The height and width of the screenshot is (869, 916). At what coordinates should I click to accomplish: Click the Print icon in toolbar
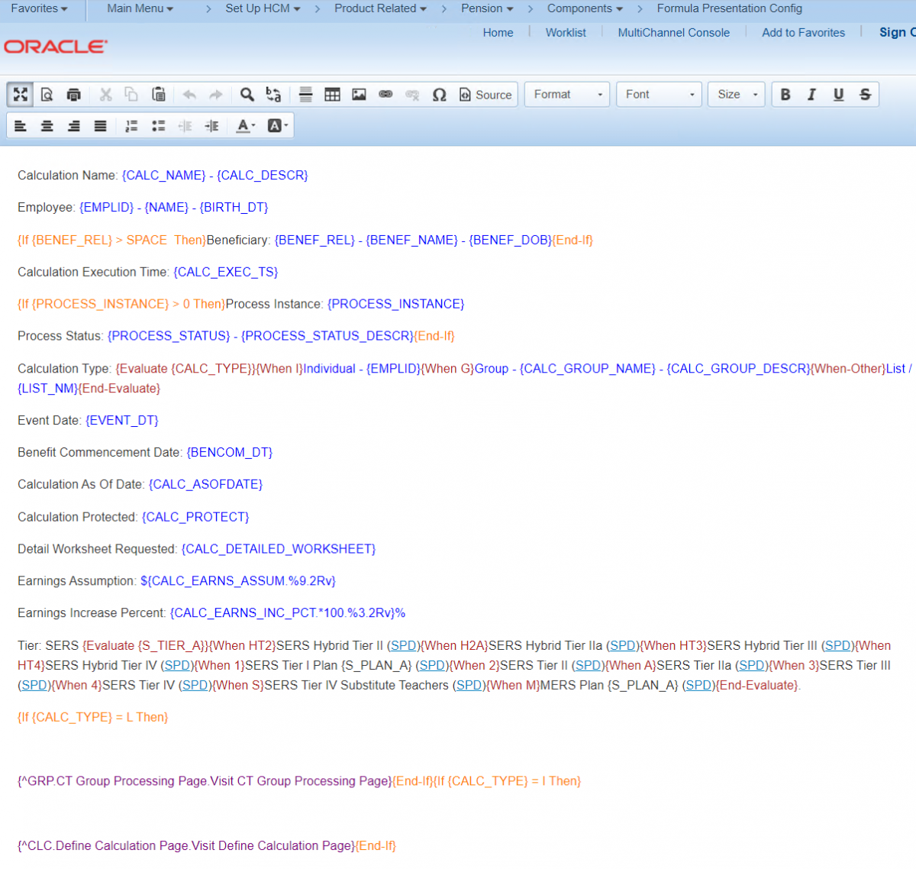[74, 95]
